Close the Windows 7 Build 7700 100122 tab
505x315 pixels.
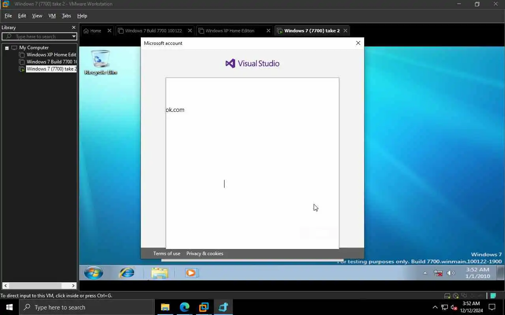[x=190, y=31]
